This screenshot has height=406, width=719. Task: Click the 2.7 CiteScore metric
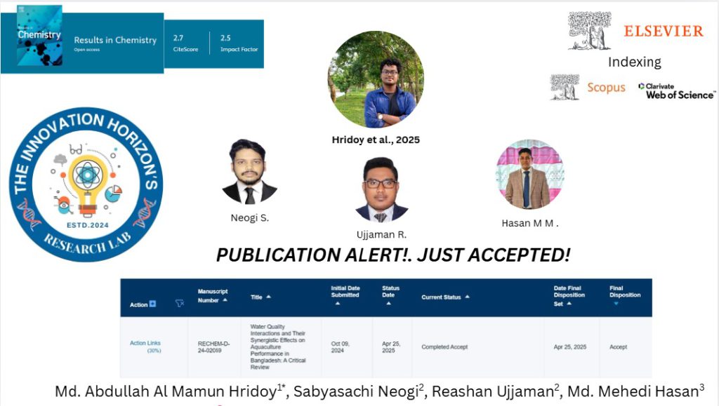[x=185, y=43]
